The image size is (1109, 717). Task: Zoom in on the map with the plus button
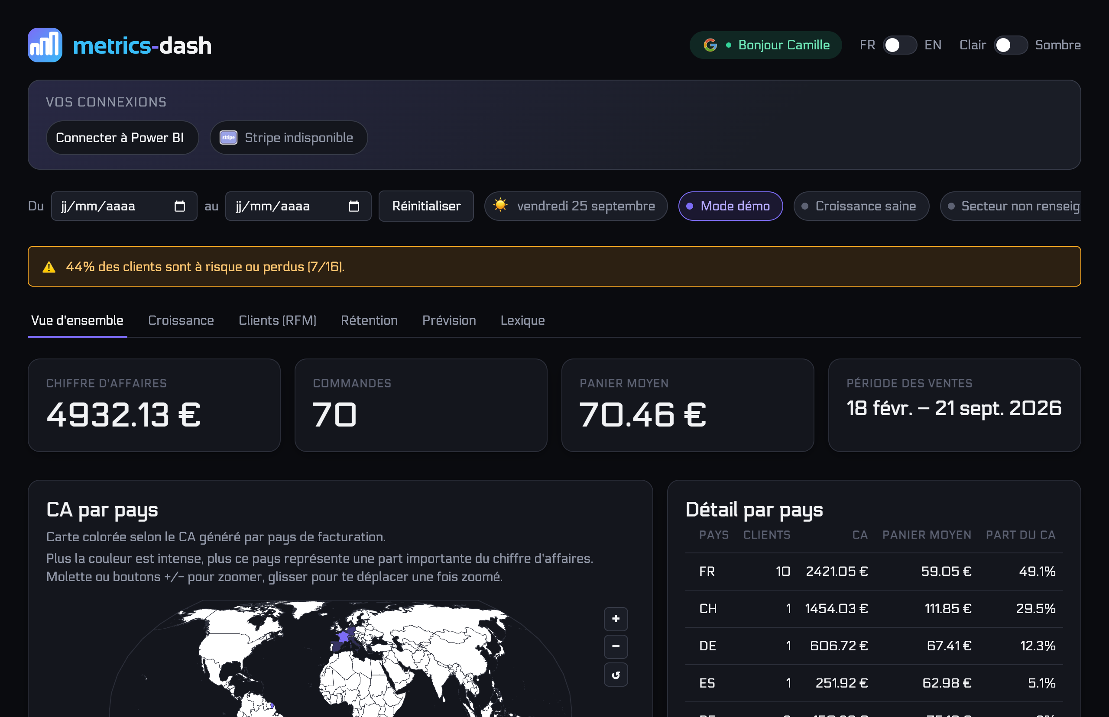616,619
